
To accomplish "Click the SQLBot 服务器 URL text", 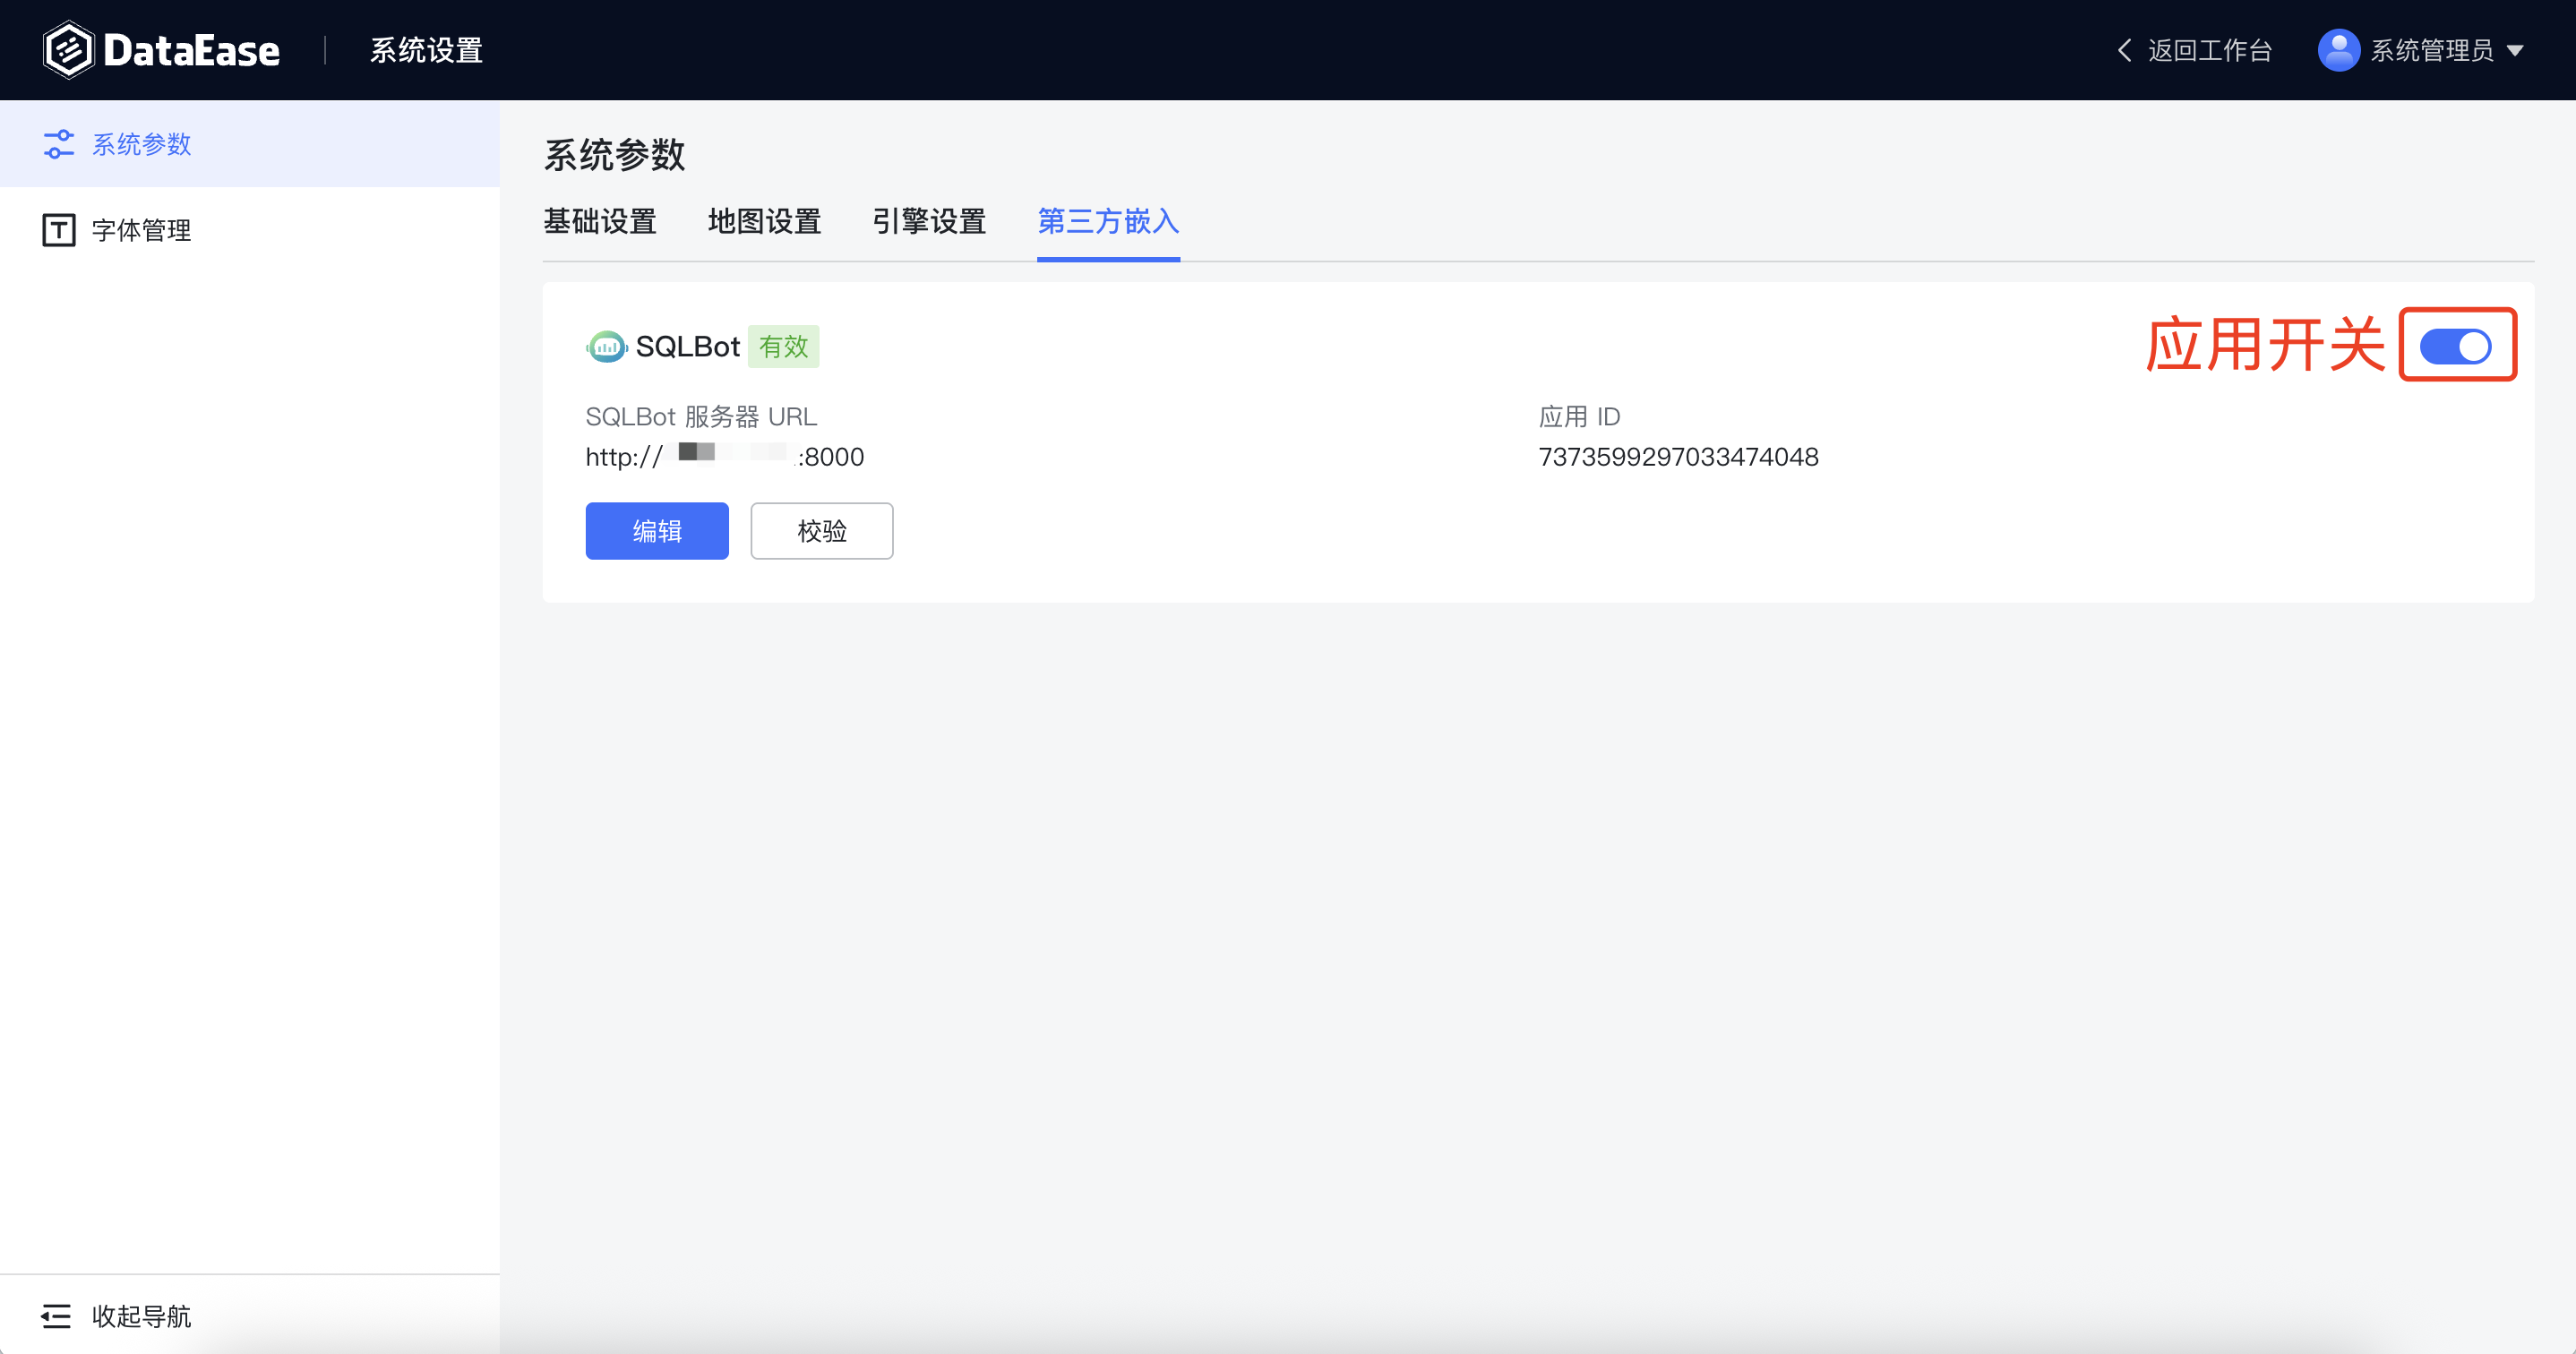I will pyautogui.click(x=724, y=457).
